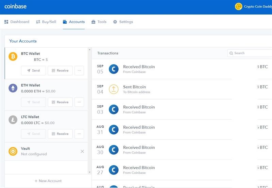
Task: Click 'To Bitcoin address' subtitle
Action: (137, 92)
